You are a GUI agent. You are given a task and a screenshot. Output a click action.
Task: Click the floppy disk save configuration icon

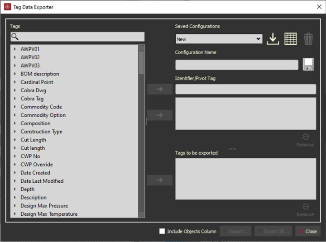pos(308,65)
